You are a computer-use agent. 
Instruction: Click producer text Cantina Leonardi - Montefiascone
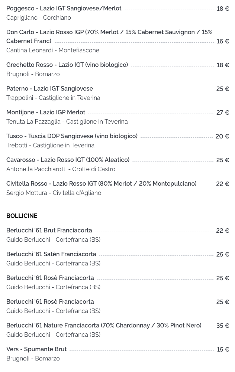pyautogui.click(x=53, y=50)
